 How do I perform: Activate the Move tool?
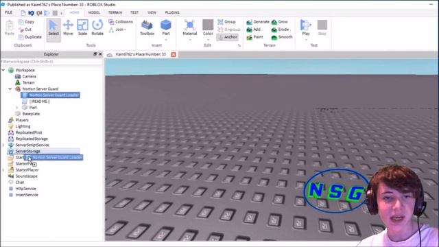[x=68, y=28]
